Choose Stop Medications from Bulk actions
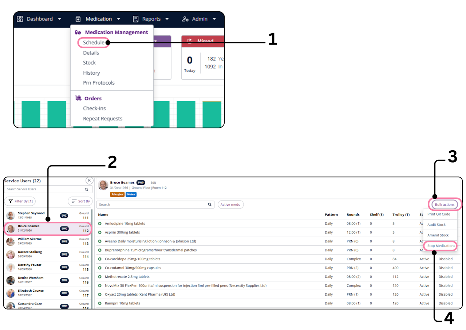This screenshot has width=466, height=330. [x=441, y=246]
